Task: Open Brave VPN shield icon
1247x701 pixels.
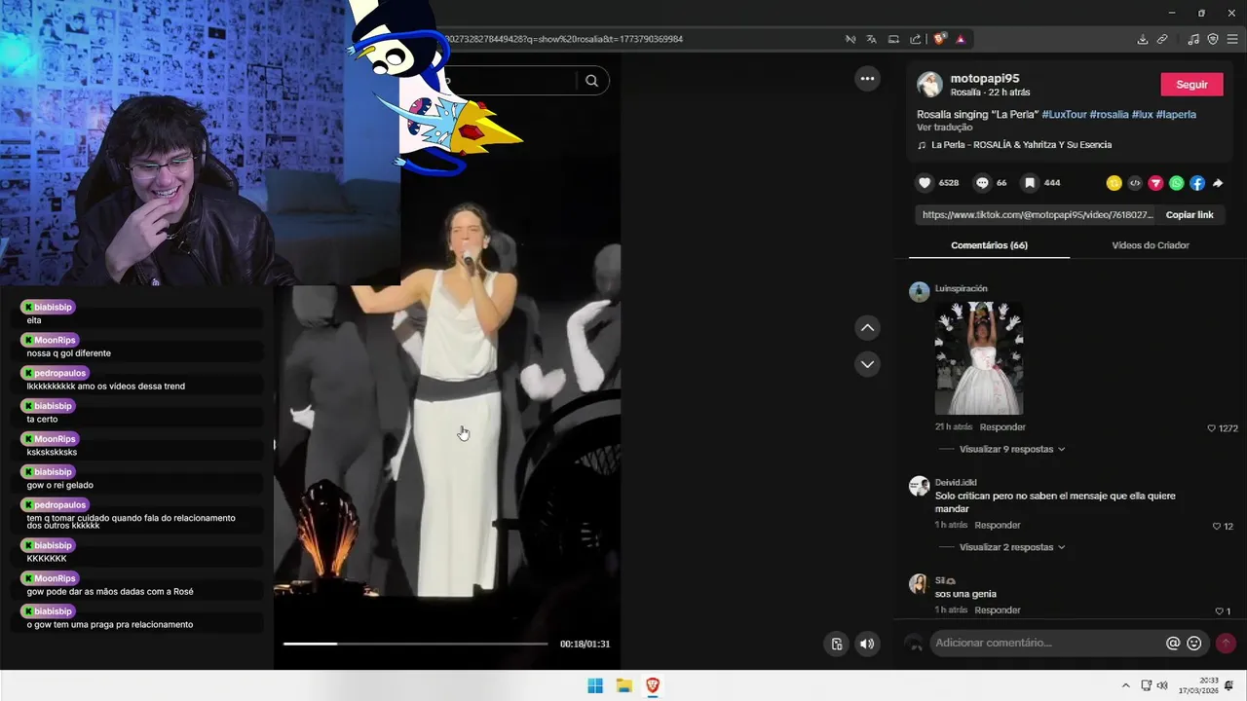Action: pos(1213,39)
